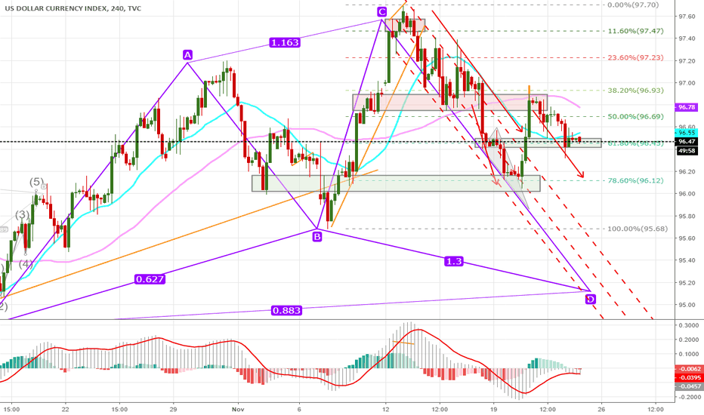This screenshot has height=415, width=704.
Task: Click the 0.2000 MACD axis label
Action: [x=688, y=340]
